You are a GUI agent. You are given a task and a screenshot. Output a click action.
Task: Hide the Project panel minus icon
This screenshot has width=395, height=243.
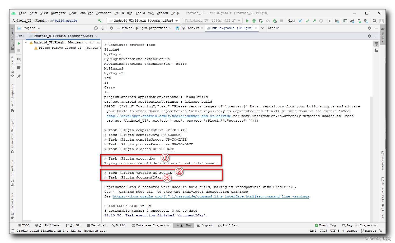click(x=118, y=28)
